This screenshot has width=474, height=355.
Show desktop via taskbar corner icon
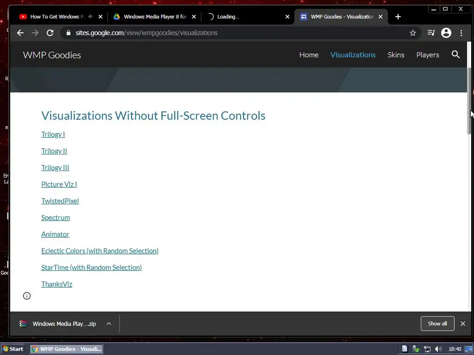coord(468,349)
